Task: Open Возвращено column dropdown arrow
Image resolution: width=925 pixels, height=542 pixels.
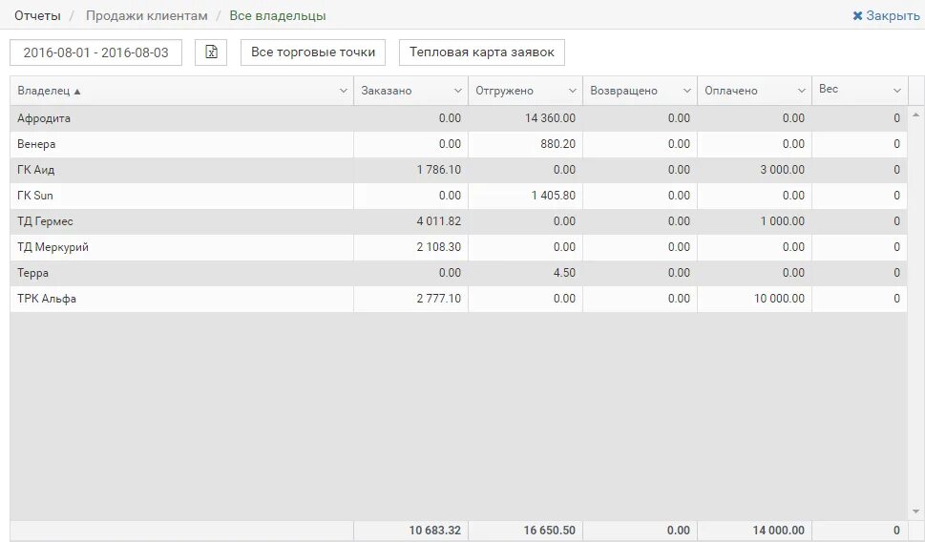Action: pos(686,91)
